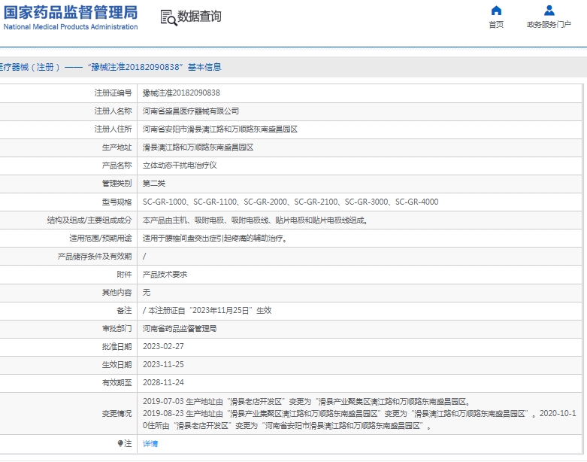Open the 政务服务门户 person icon

[x=549, y=11]
